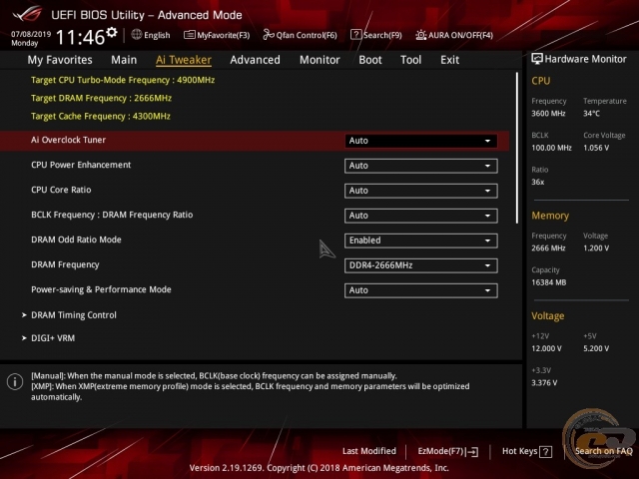Viewport: 639px width, 479px height.
Task: Click Target DRAM Frequency : 2666MHz text
Action: pyautogui.click(x=101, y=98)
